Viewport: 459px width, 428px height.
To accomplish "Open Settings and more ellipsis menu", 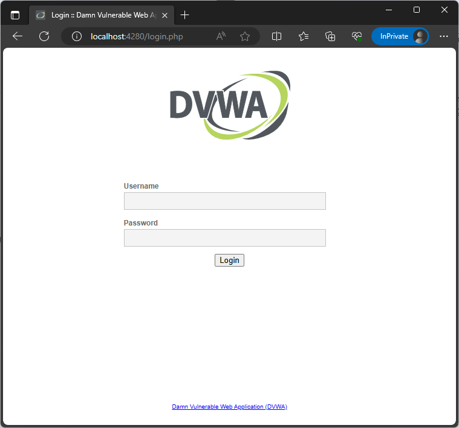I will point(444,36).
